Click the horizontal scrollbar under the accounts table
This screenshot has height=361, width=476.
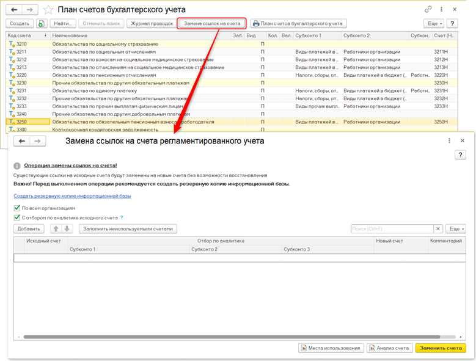click(x=232, y=337)
